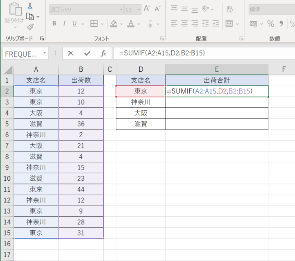
Task: Open clipboard group dialog launcher
Action: click(x=42, y=39)
